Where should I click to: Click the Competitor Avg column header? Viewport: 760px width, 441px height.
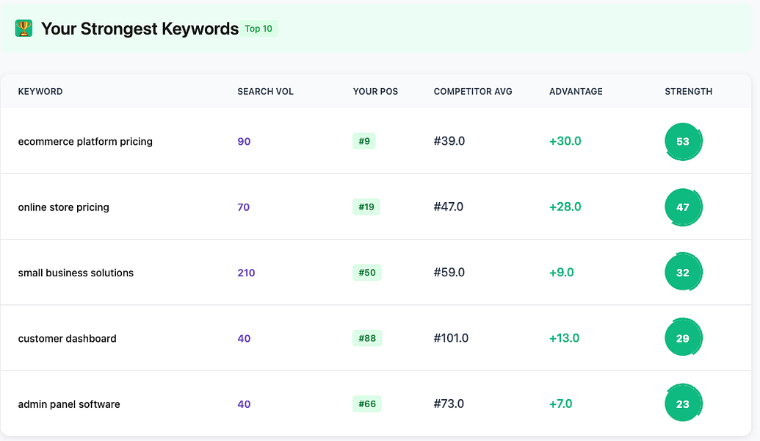(x=473, y=92)
